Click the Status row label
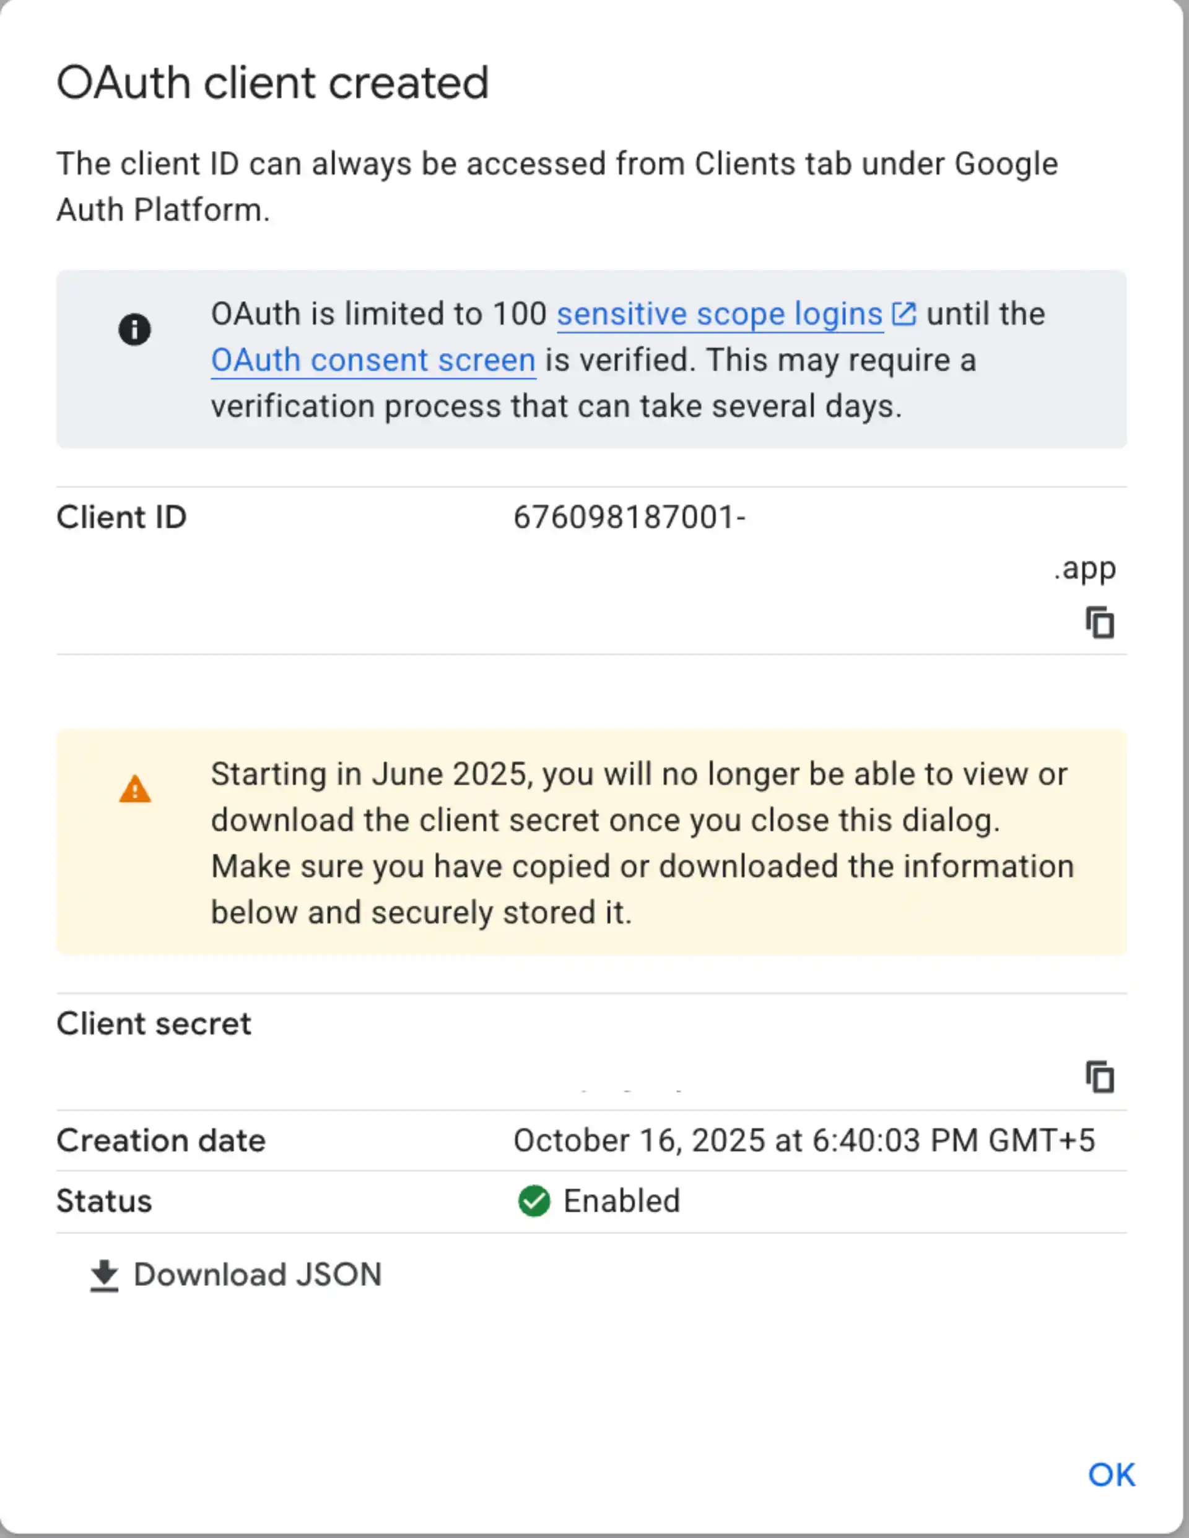1189x1538 pixels. coord(104,1200)
